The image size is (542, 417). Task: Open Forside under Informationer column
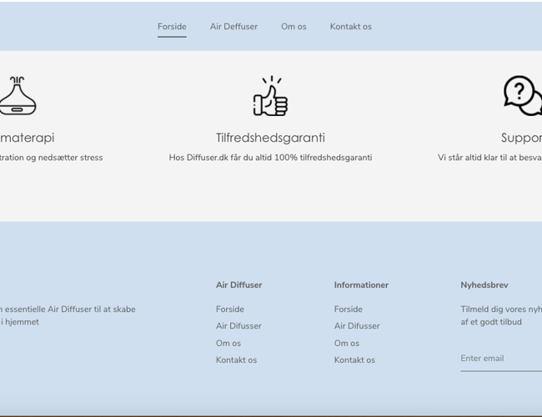(x=349, y=309)
